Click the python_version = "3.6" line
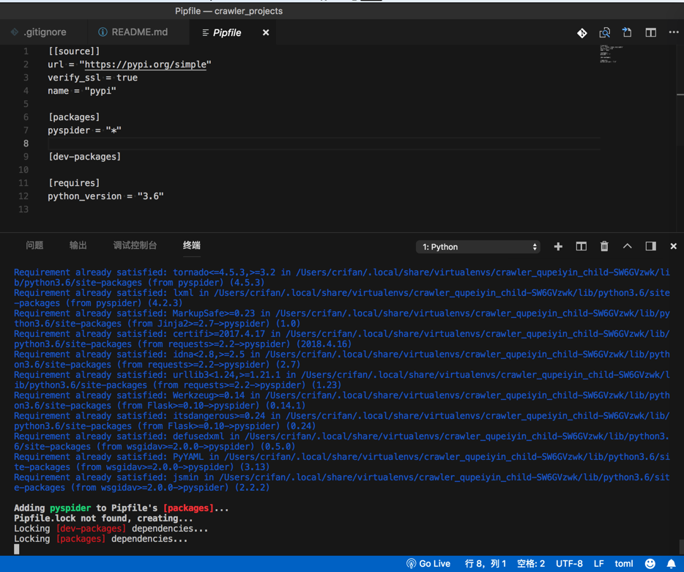Screen dimensions: 684x572 click(105, 196)
